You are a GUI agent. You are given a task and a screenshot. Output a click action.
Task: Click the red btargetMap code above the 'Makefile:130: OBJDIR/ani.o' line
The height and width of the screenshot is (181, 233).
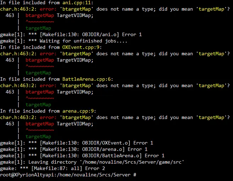[x=40, y=16]
